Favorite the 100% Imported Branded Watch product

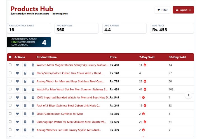pyautogui.click(x=17, y=98)
